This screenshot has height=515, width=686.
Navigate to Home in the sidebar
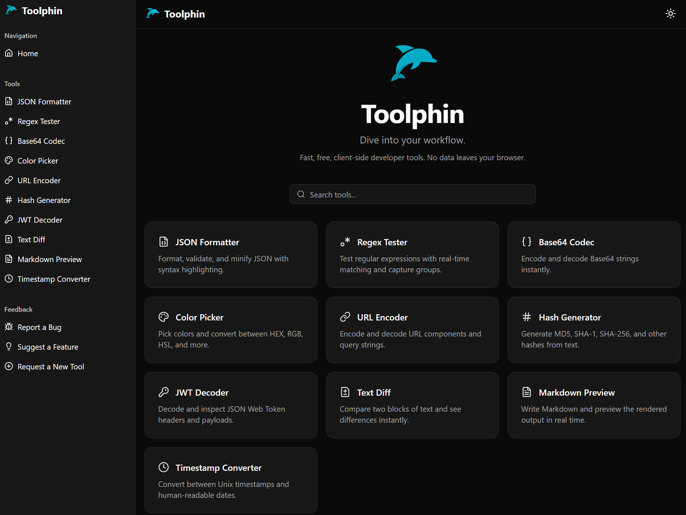pyautogui.click(x=27, y=53)
